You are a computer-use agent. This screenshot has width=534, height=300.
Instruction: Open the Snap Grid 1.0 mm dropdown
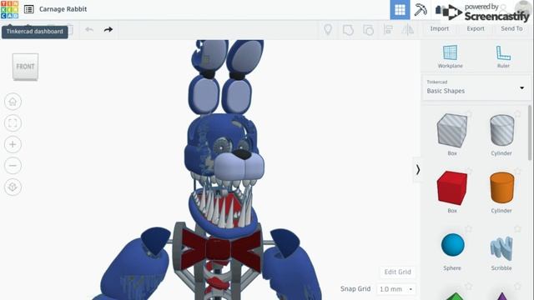[396, 289]
